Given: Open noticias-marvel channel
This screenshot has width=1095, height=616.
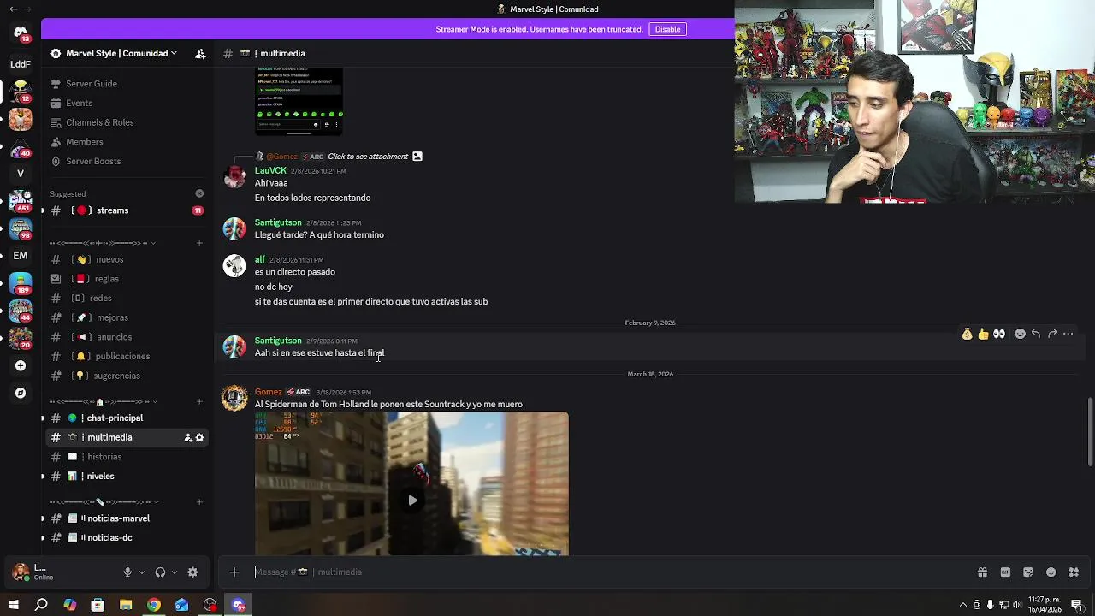Looking at the screenshot, I should 127,518.
